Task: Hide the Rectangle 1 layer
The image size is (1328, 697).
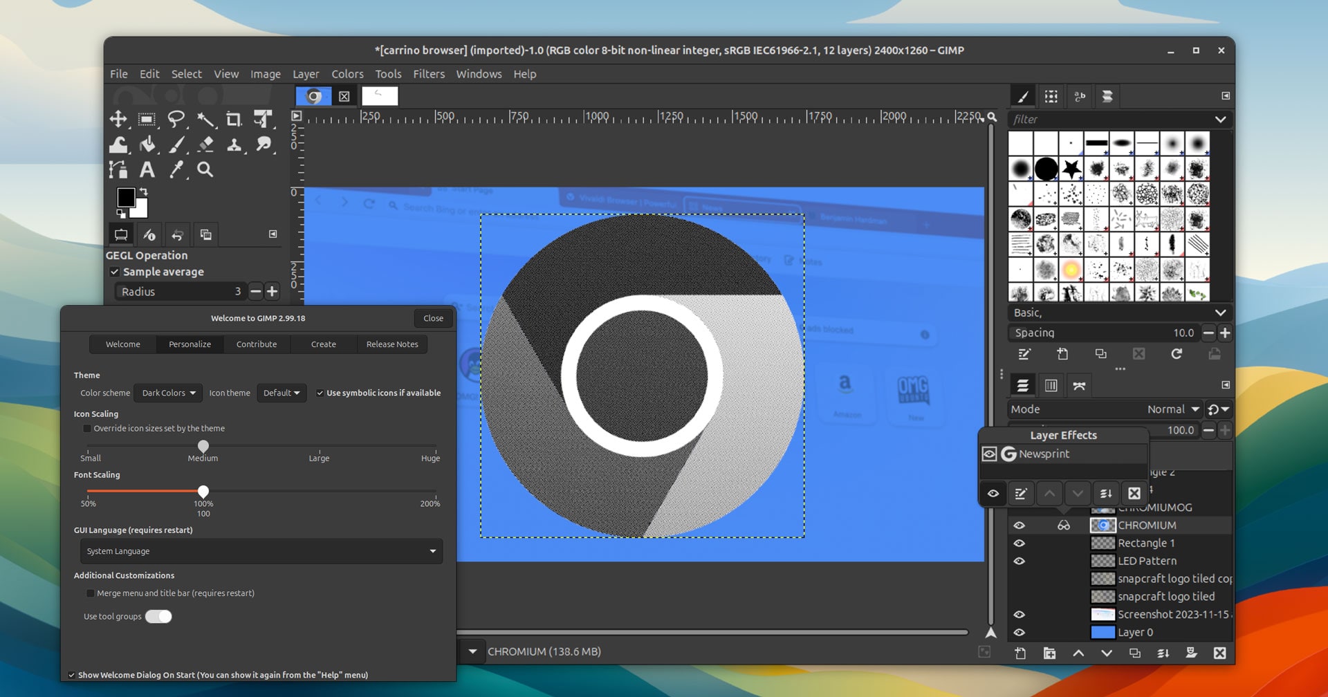Action: (x=1020, y=543)
